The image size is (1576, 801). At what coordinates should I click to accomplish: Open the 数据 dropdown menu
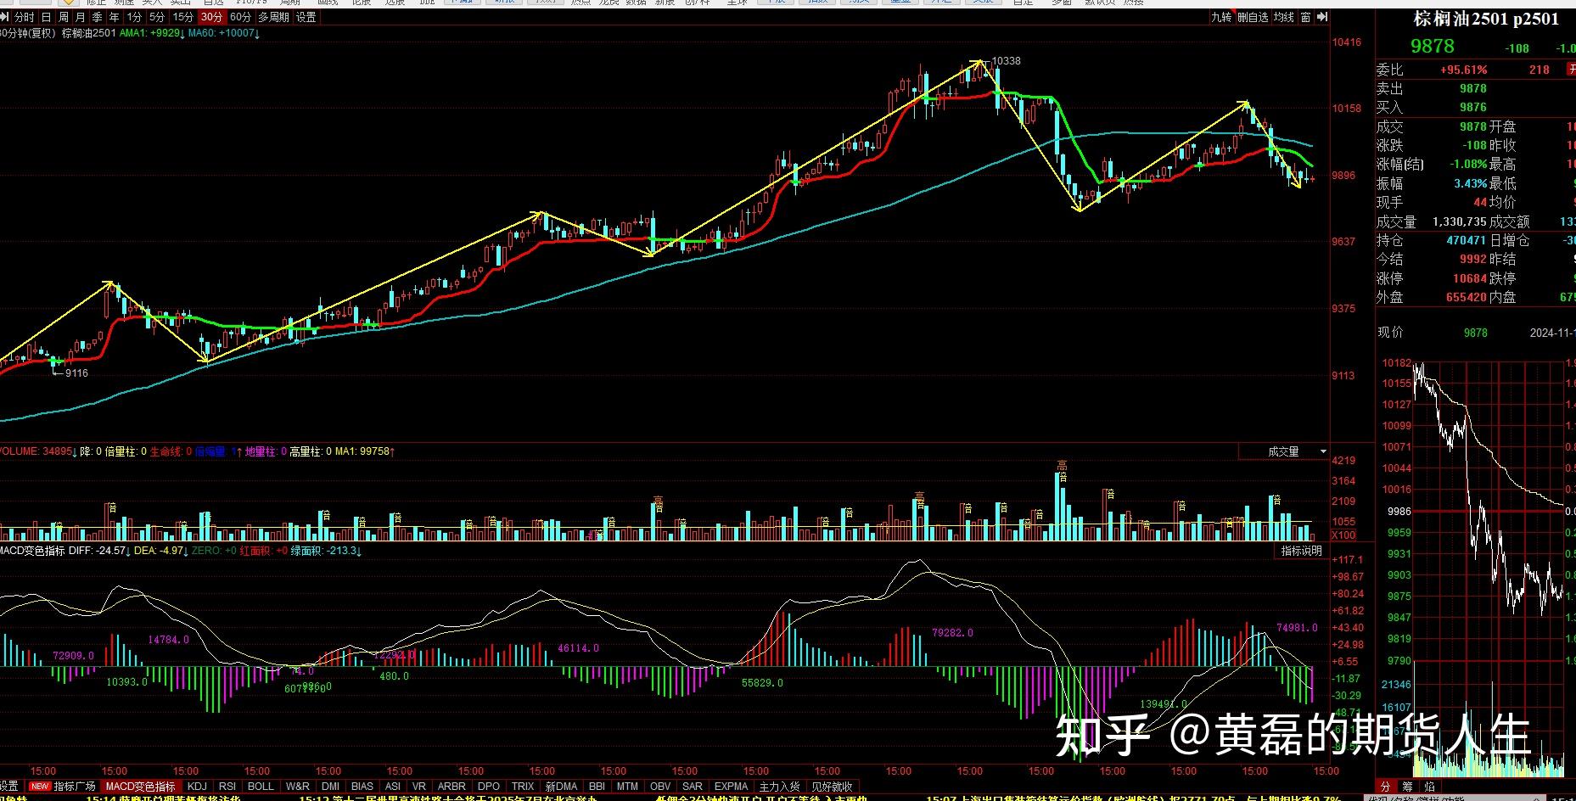pos(633,3)
